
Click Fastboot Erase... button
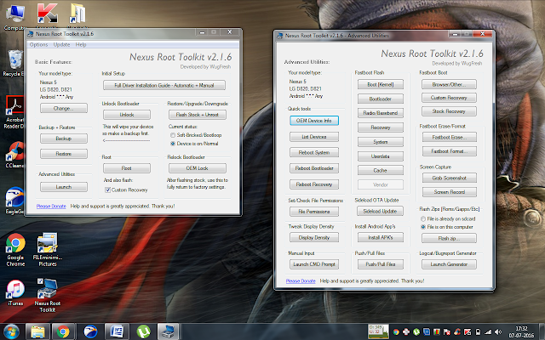pyautogui.click(x=450, y=137)
